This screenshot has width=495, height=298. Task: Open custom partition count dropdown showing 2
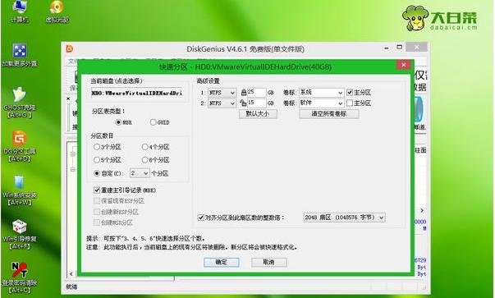tap(140, 173)
